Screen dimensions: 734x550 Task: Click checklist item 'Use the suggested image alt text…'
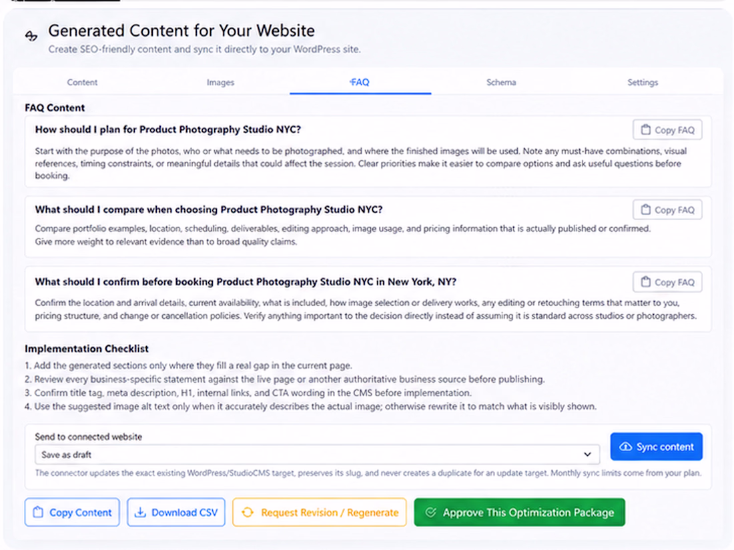[311, 406]
